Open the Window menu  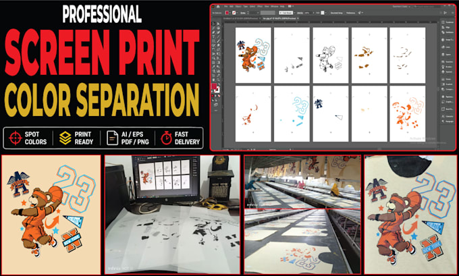pos(274,7)
